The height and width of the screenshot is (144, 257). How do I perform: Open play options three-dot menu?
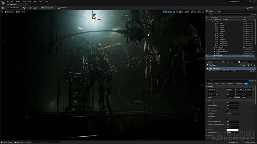pyautogui.click(x=54, y=8)
